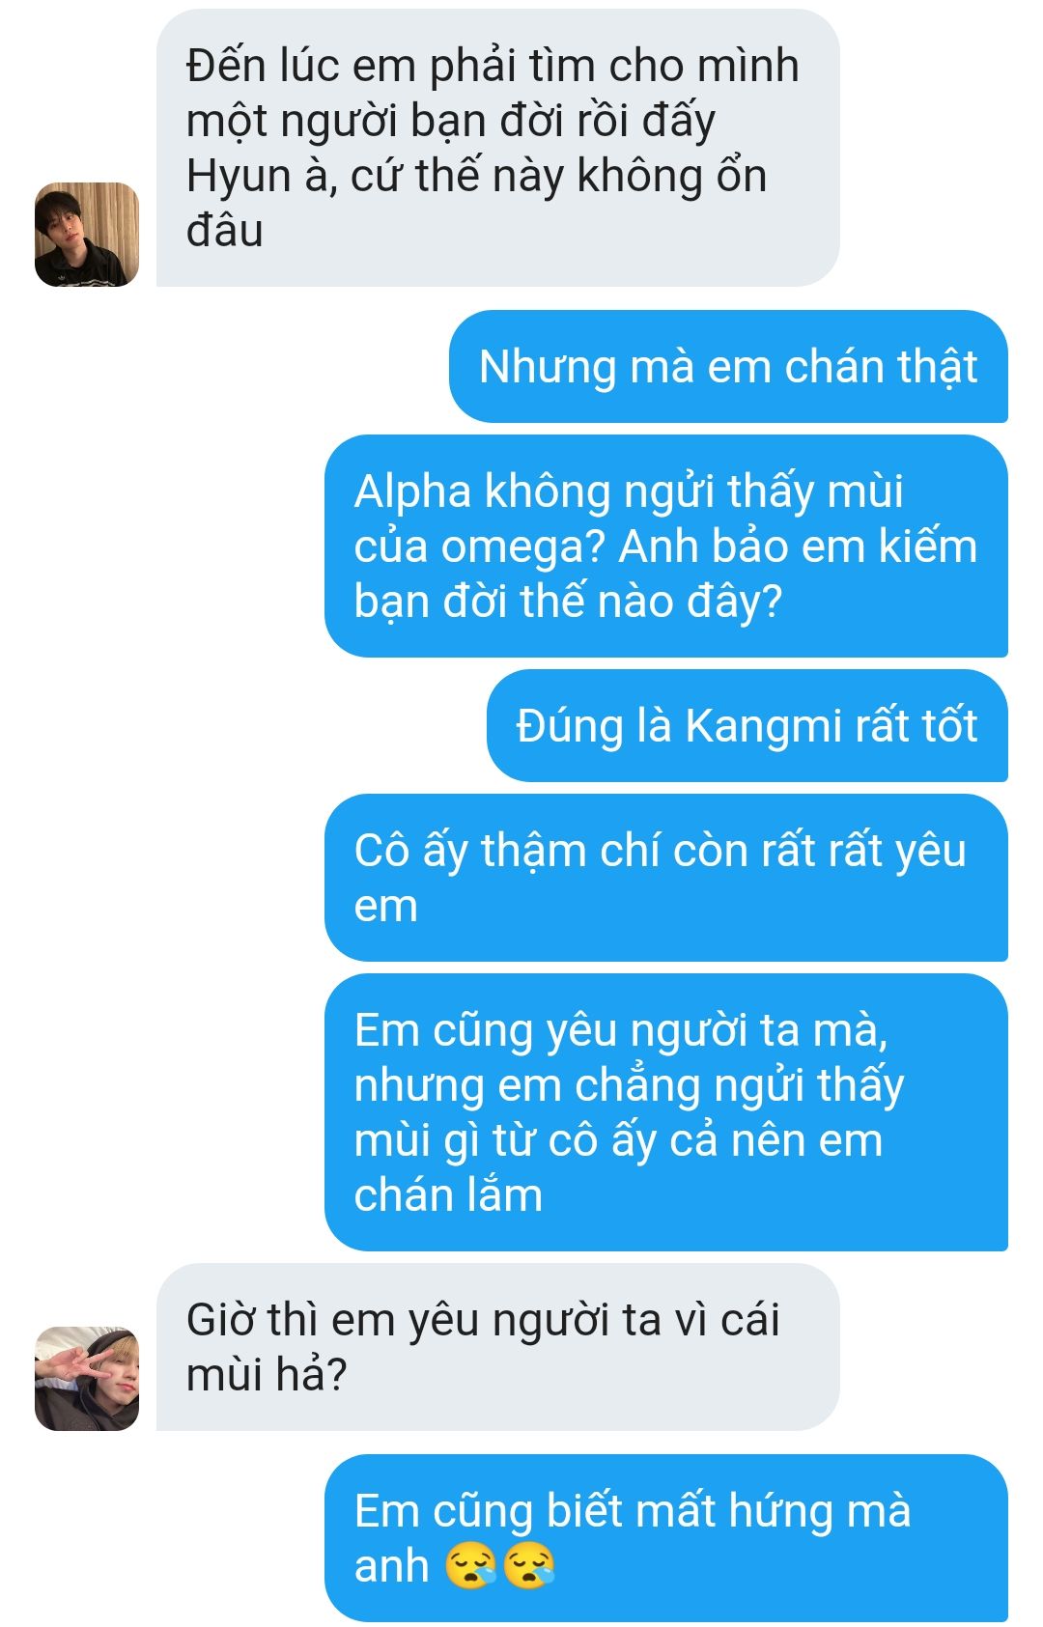Image resolution: width=1043 pixels, height=1627 pixels.
Task: Tap the "Đúng là Kangmi rất tốt" bubble
Action: 747,726
